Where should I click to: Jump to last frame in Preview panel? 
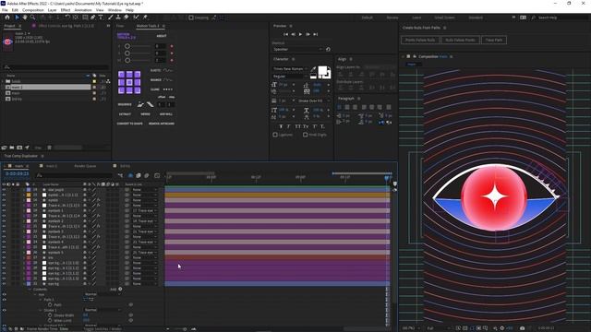[x=316, y=34]
